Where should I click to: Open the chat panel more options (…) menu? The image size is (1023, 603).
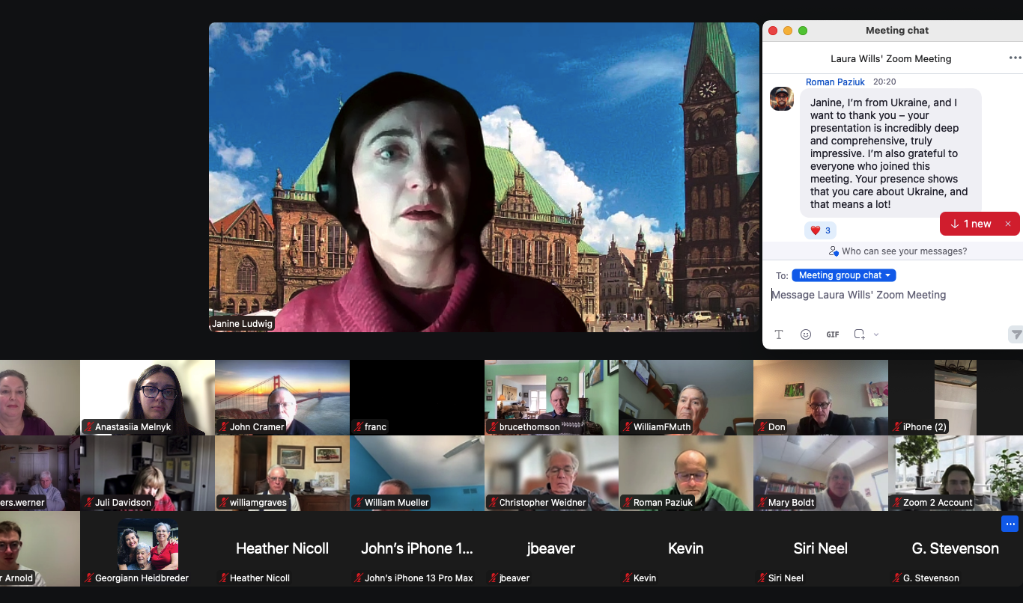1015,58
